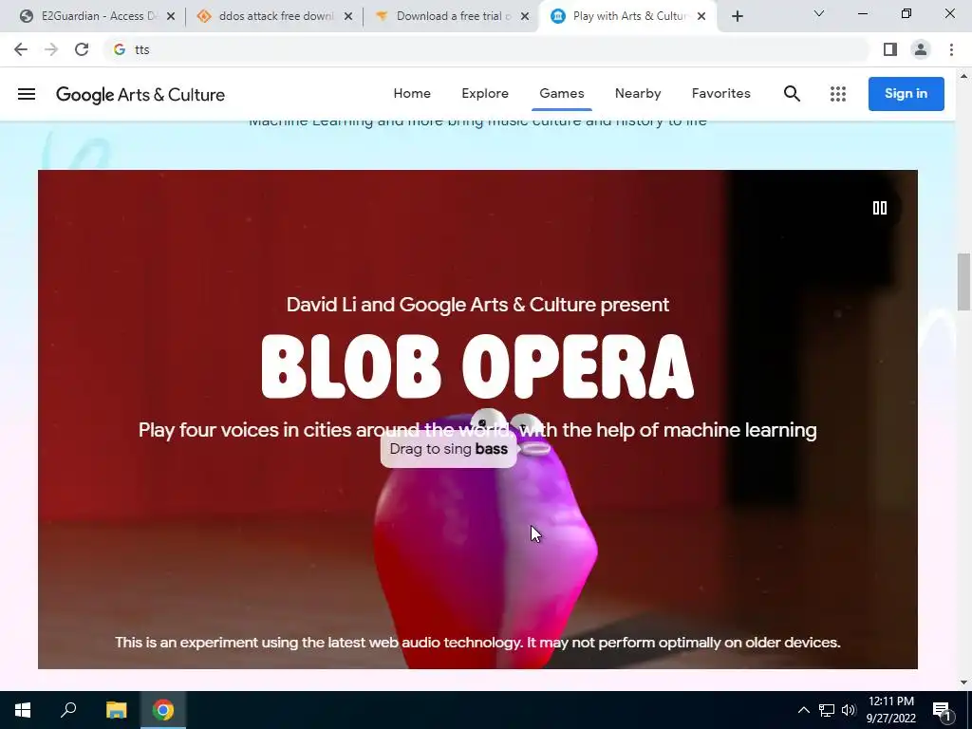Open the network status tray icon
Viewport: 972px width, 729px height.
[827, 710]
